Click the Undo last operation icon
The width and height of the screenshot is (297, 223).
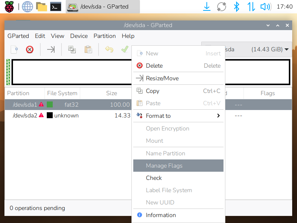(x=109, y=49)
